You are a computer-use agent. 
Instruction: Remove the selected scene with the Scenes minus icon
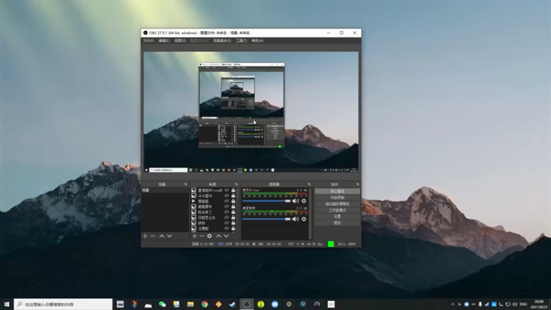[x=153, y=236]
